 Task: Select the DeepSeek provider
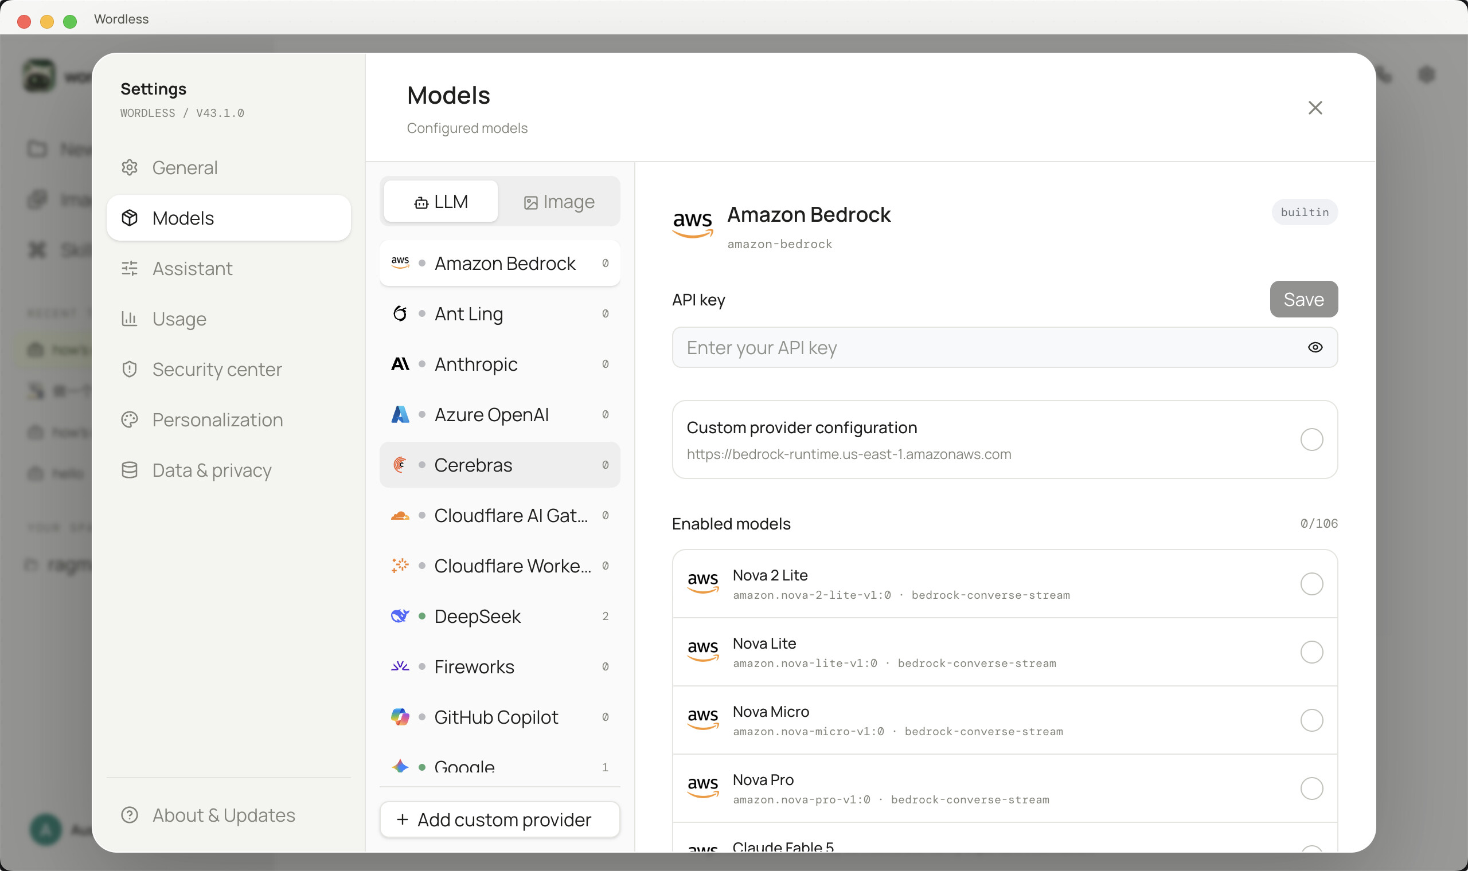(x=499, y=617)
